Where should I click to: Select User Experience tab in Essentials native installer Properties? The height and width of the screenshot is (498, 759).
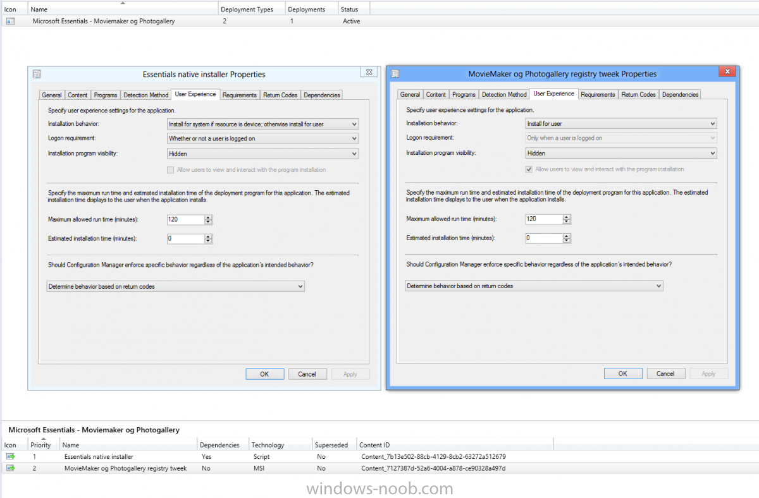click(x=195, y=94)
